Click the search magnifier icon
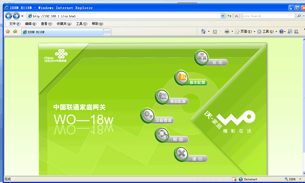Image resolution: width=305 pixels, height=183 pixels. coord(299,16)
